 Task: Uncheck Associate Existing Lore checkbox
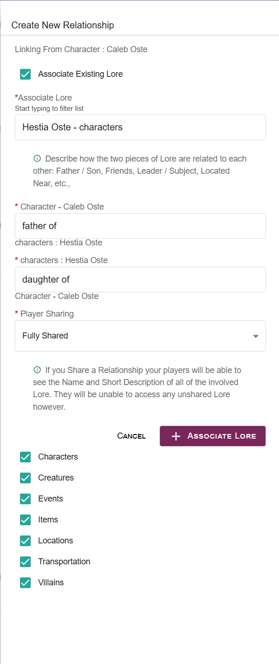tap(26, 74)
